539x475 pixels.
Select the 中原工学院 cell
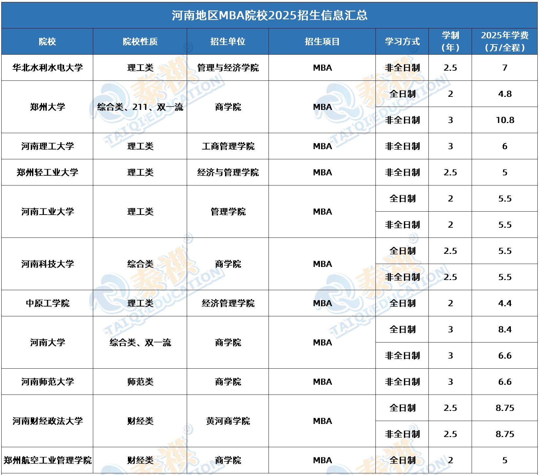(x=47, y=303)
